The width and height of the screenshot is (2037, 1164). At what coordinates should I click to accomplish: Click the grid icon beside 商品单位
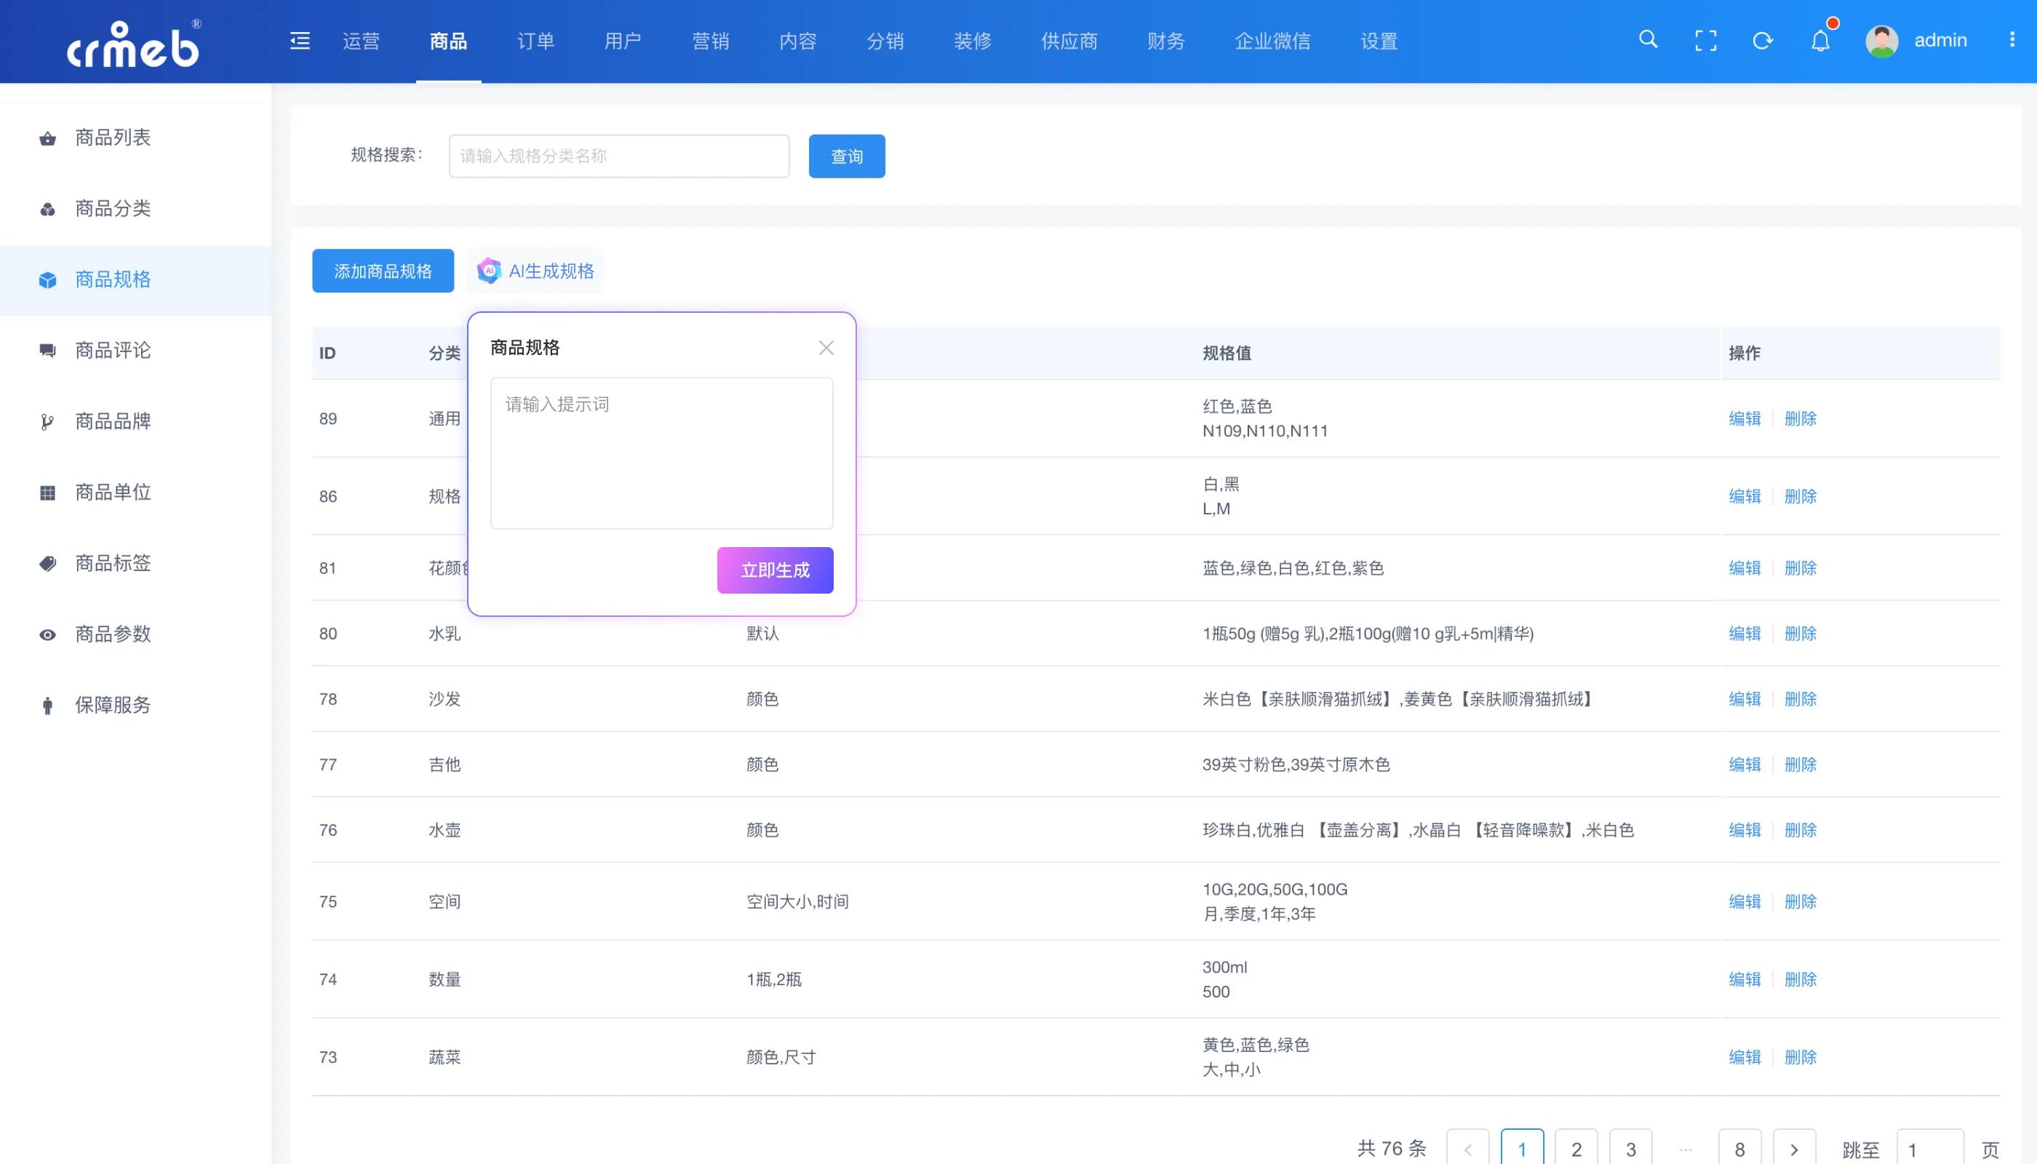point(48,493)
